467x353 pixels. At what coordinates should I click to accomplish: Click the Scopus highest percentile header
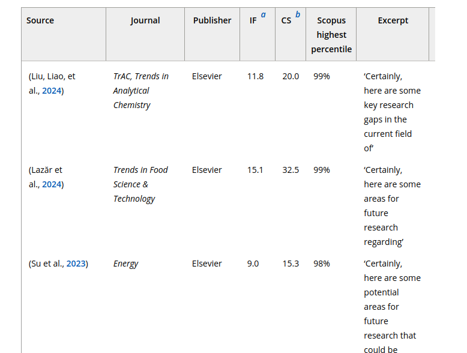click(x=331, y=35)
